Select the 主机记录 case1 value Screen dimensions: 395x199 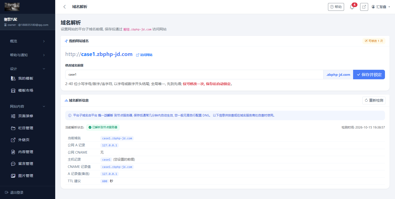point(106,160)
